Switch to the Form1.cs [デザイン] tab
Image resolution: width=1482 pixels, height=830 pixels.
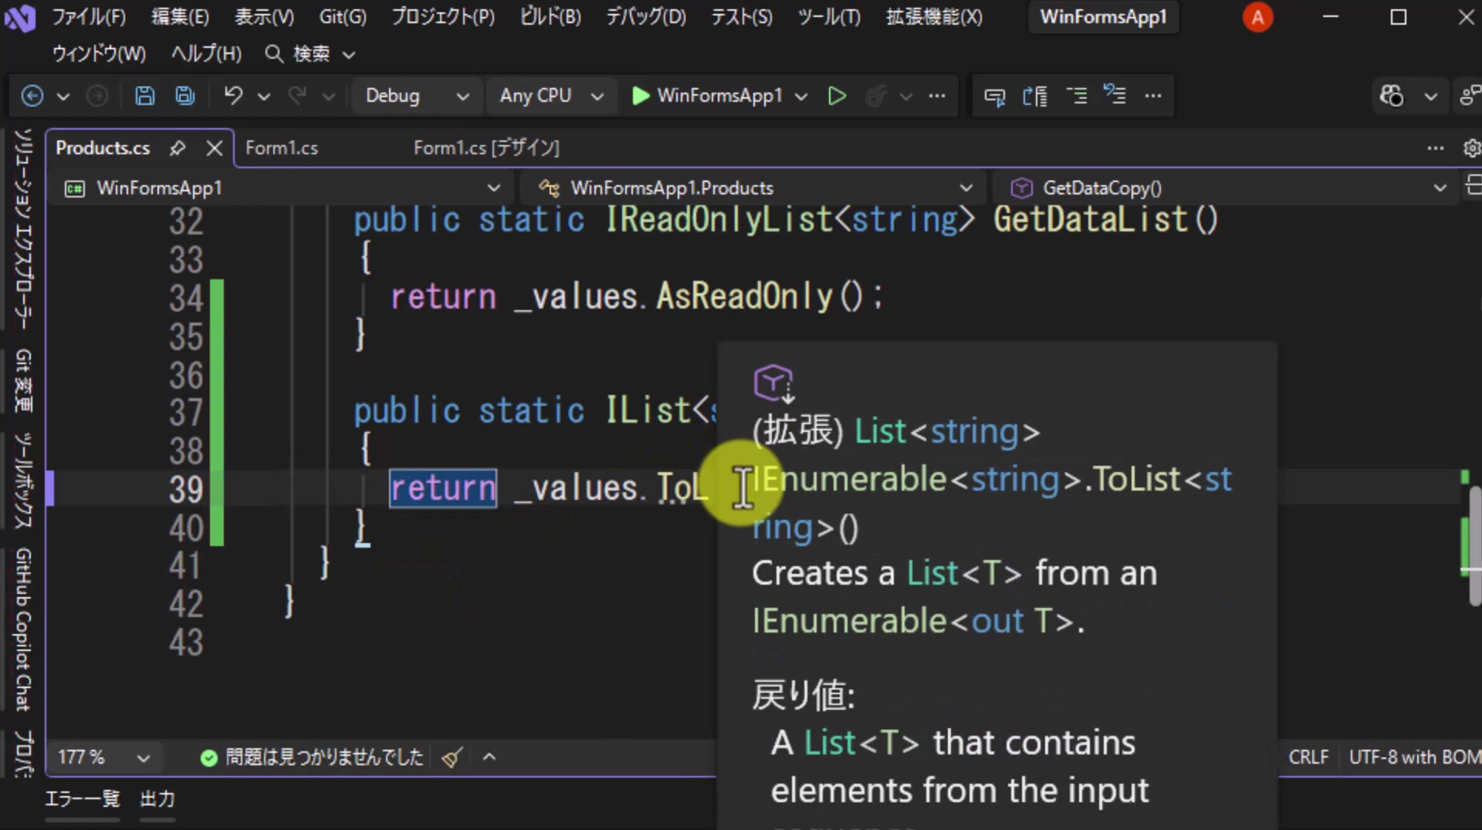coord(486,148)
